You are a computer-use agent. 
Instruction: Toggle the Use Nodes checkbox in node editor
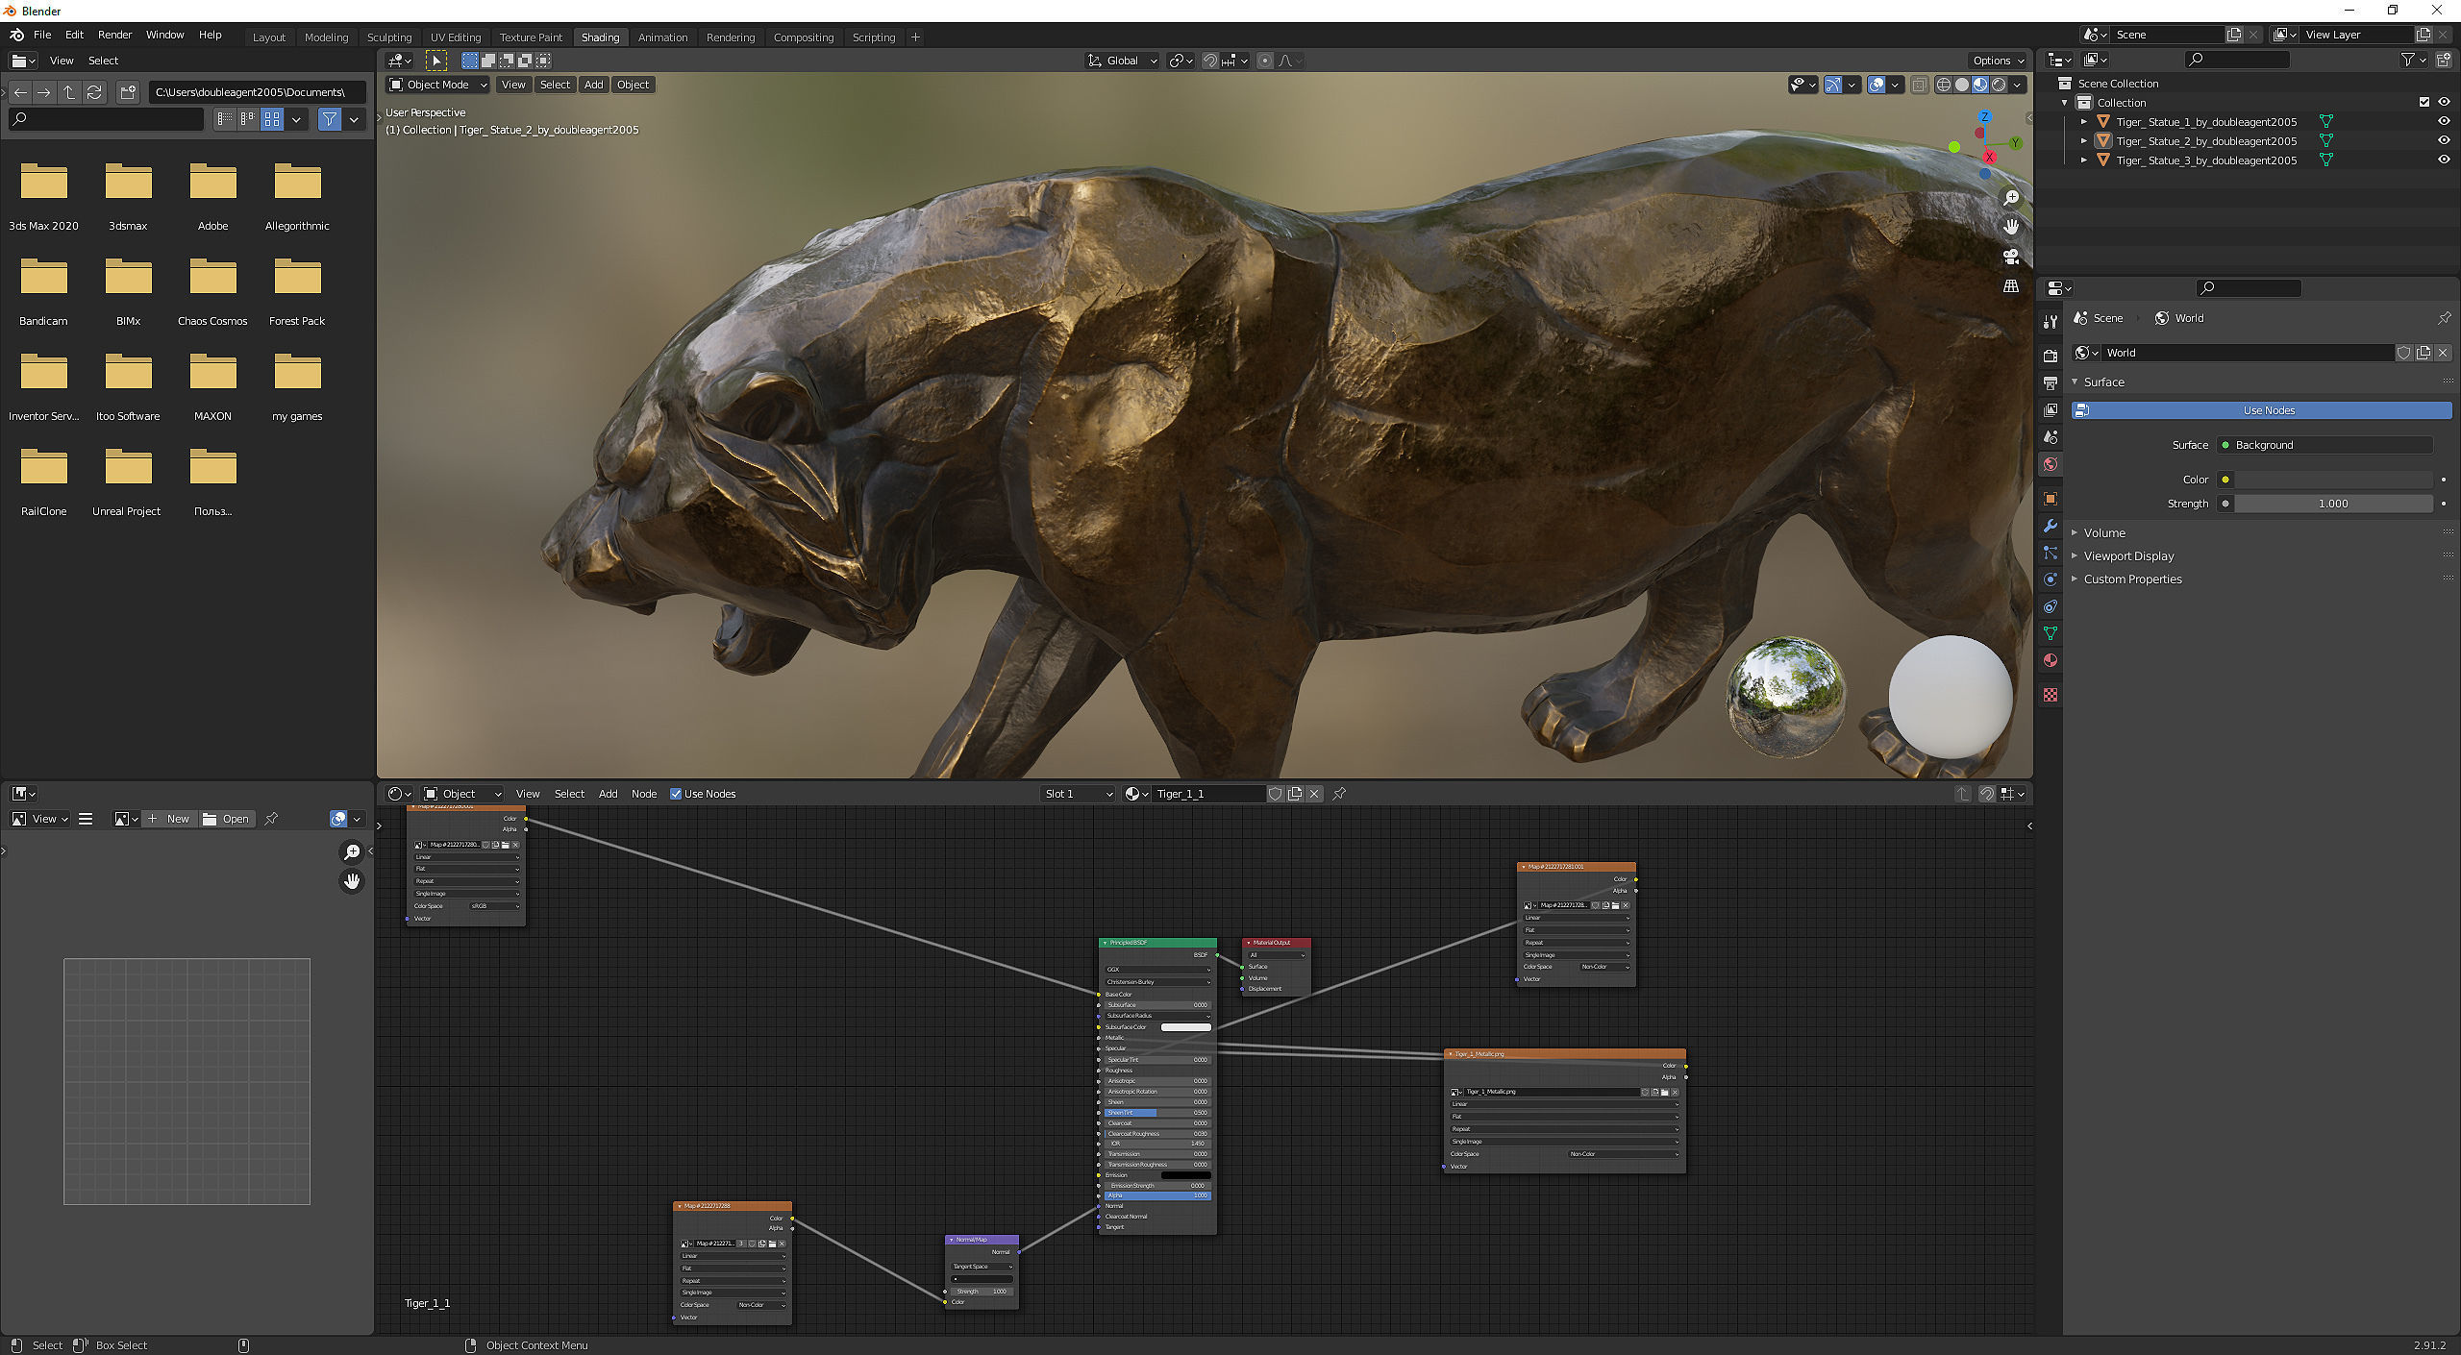point(676,794)
